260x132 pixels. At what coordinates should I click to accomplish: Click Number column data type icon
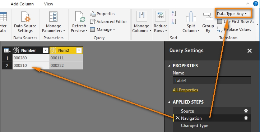(x=16, y=50)
